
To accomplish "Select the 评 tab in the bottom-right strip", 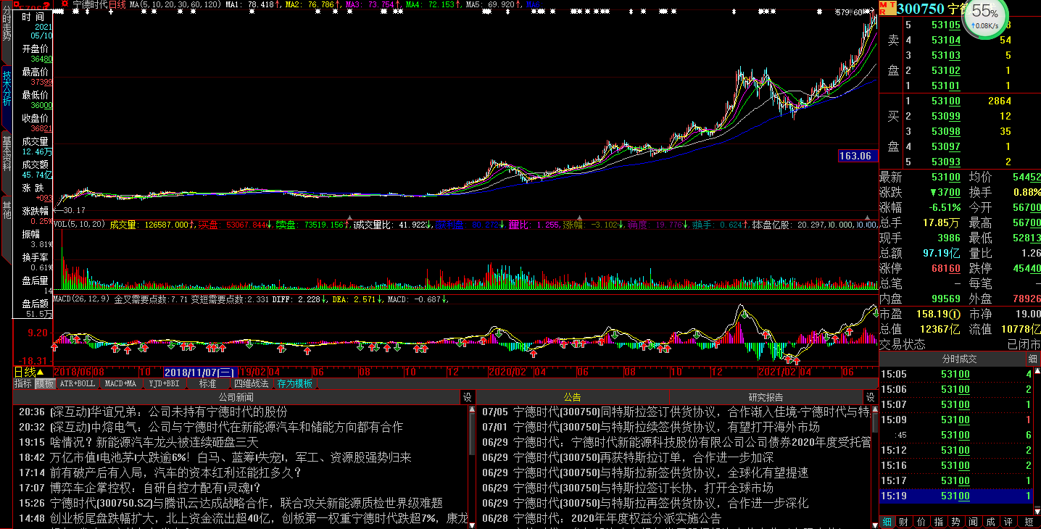I will tap(1008, 522).
